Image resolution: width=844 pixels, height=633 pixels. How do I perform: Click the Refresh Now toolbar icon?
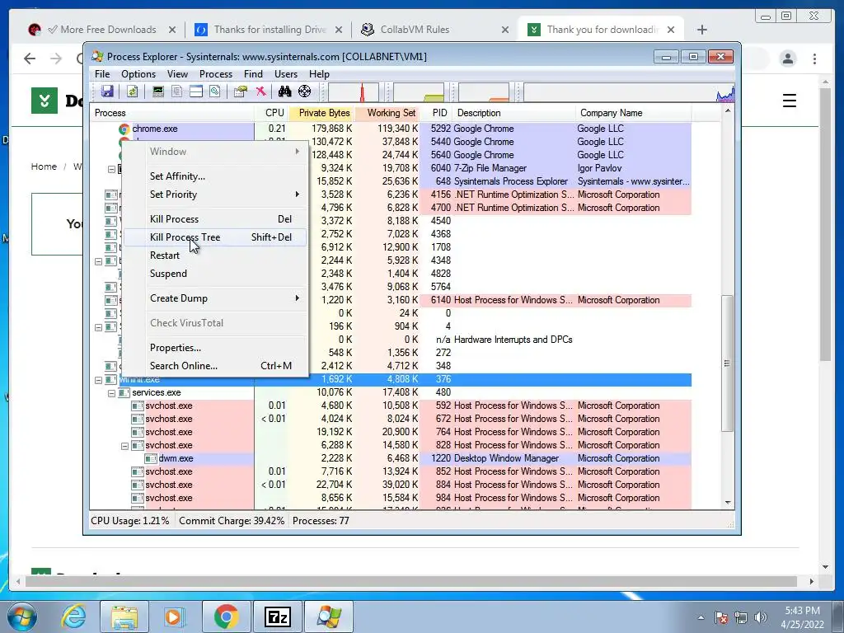(x=133, y=91)
